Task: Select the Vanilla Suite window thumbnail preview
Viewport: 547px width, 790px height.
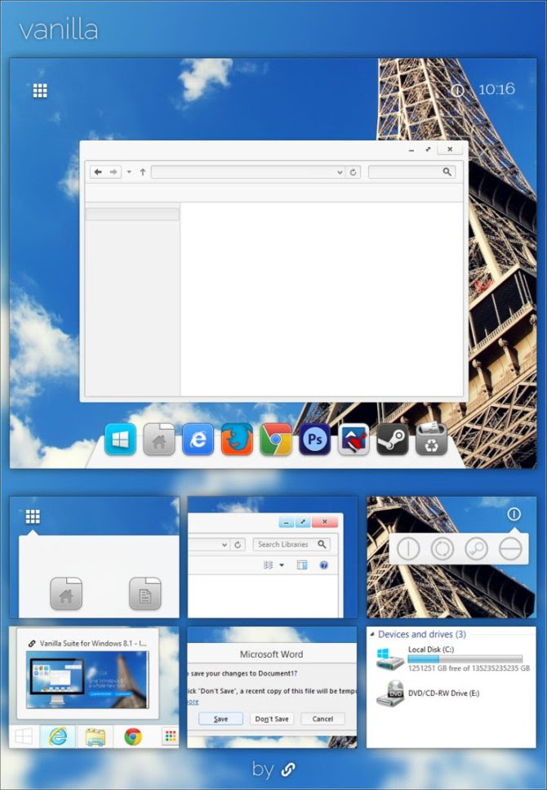Action: pos(87,680)
